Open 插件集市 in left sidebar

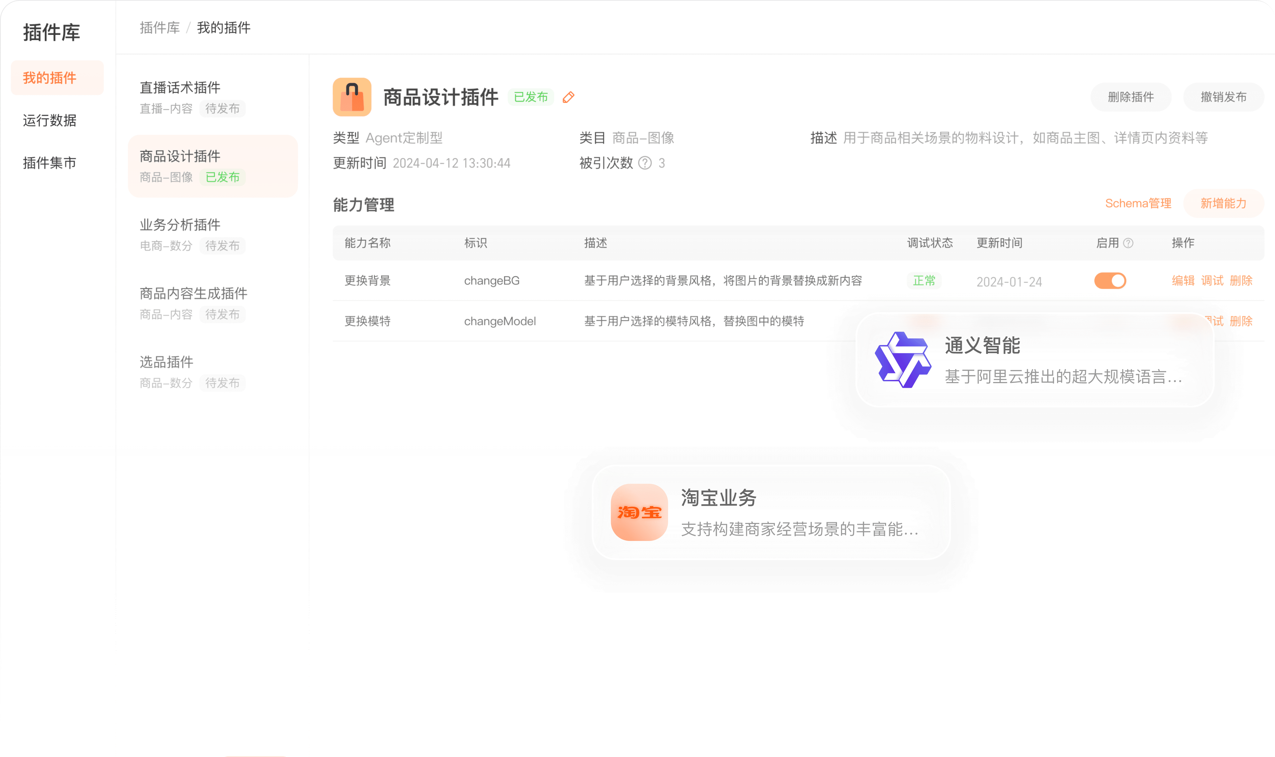pos(50,163)
